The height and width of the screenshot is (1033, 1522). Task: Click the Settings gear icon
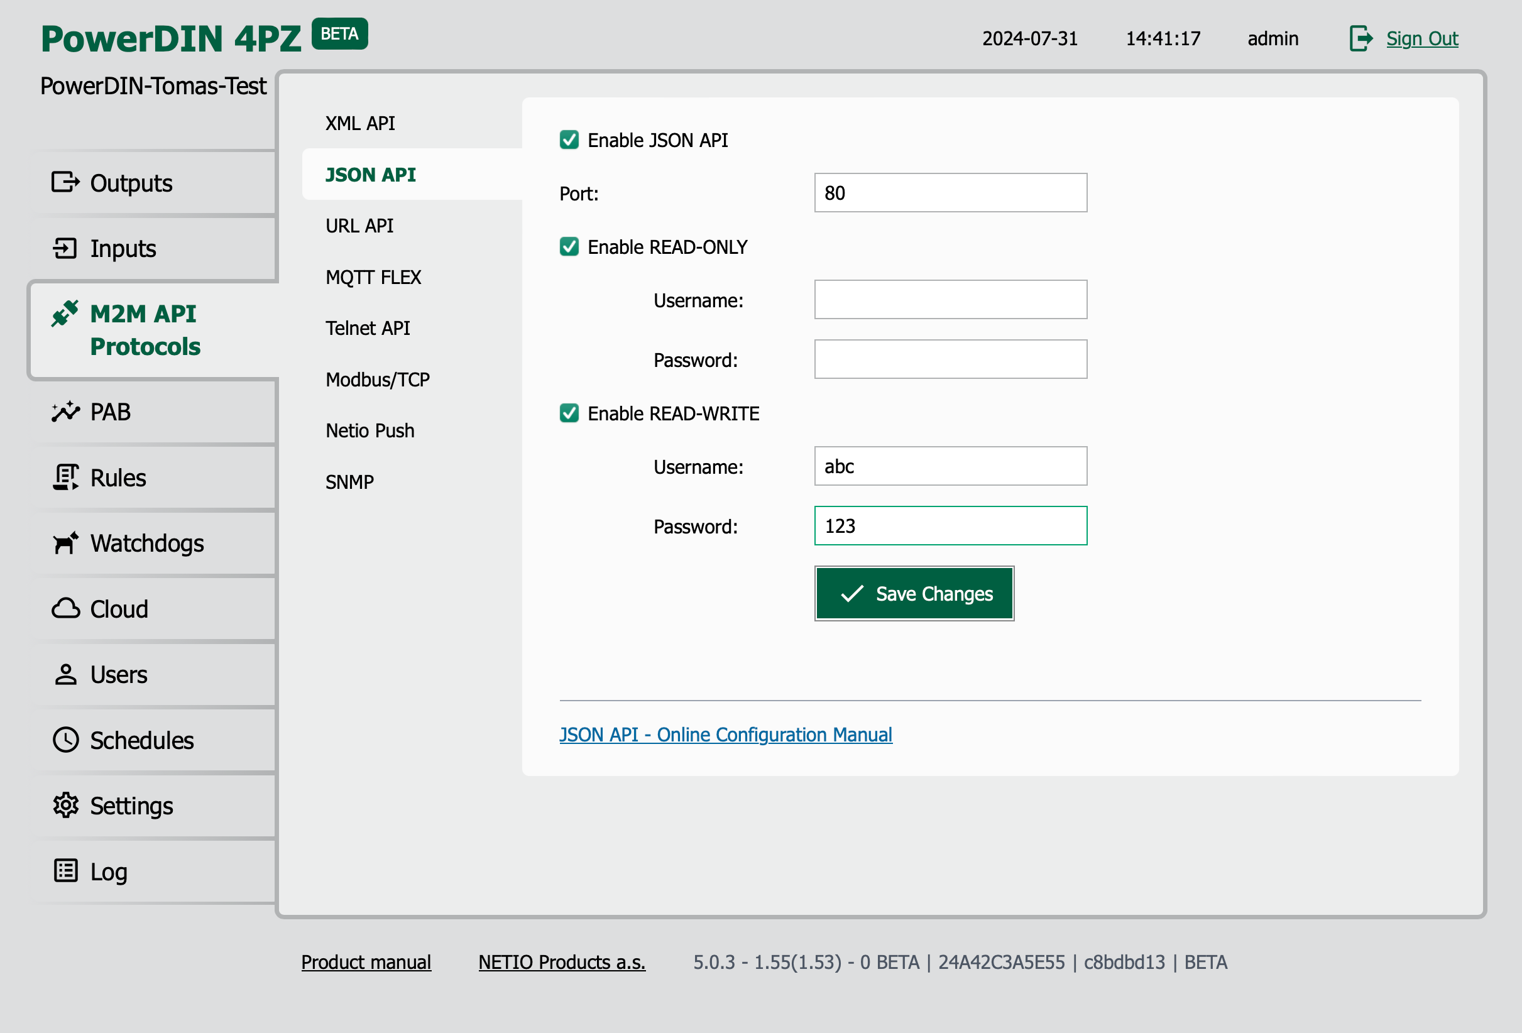pyautogui.click(x=65, y=806)
